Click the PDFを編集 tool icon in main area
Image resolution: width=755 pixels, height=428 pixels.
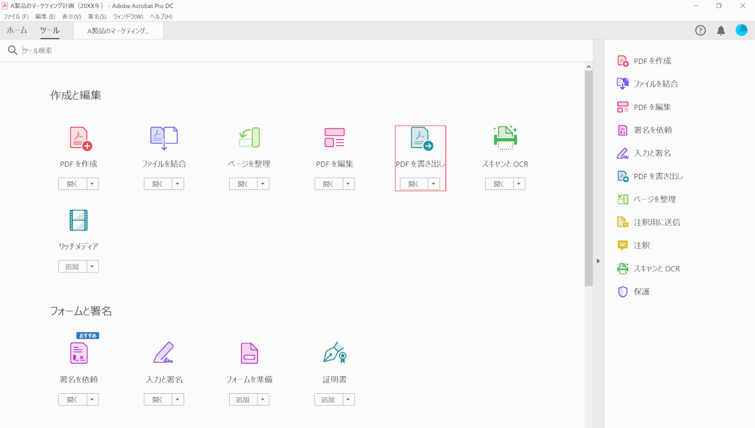(335, 137)
